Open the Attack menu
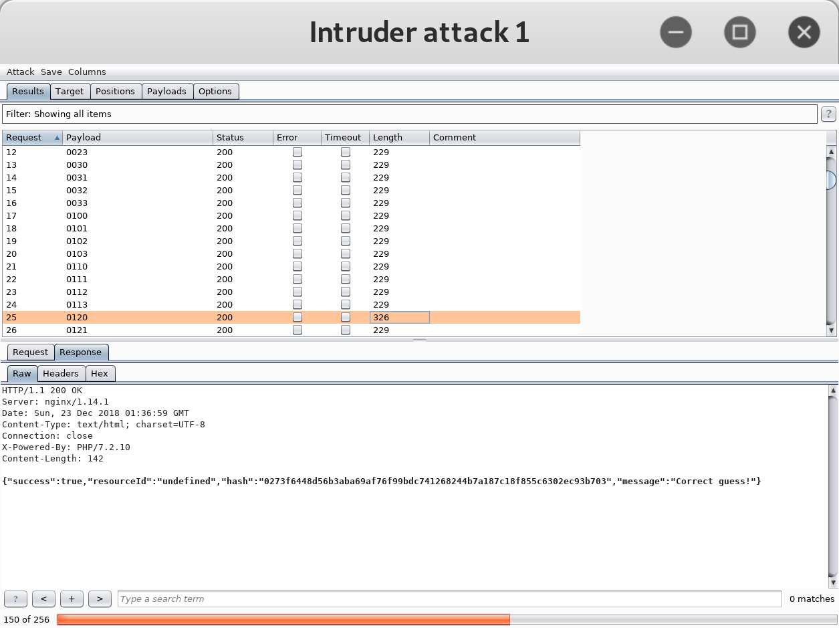The height and width of the screenshot is (628, 839). pyautogui.click(x=20, y=72)
